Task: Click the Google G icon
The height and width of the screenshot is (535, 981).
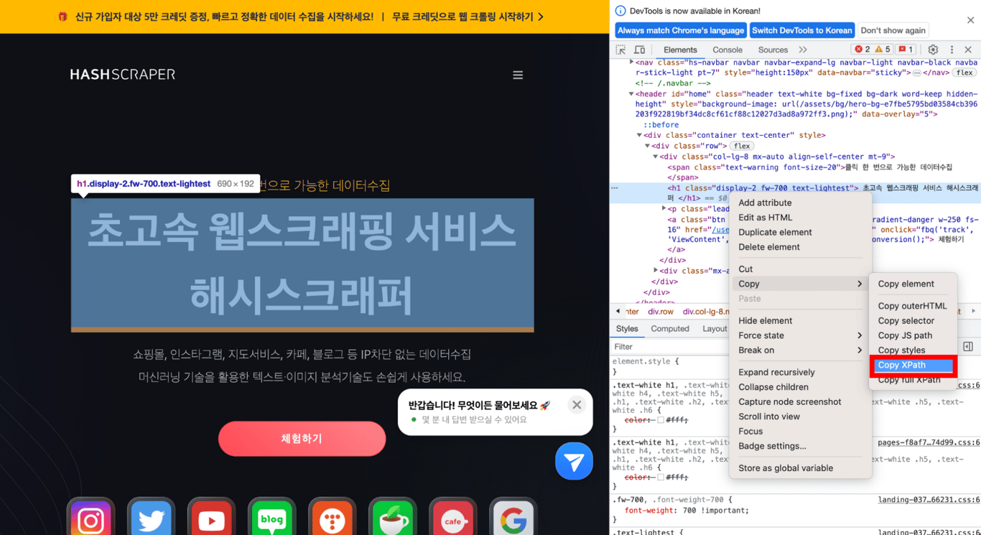Action: [x=513, y=517]
